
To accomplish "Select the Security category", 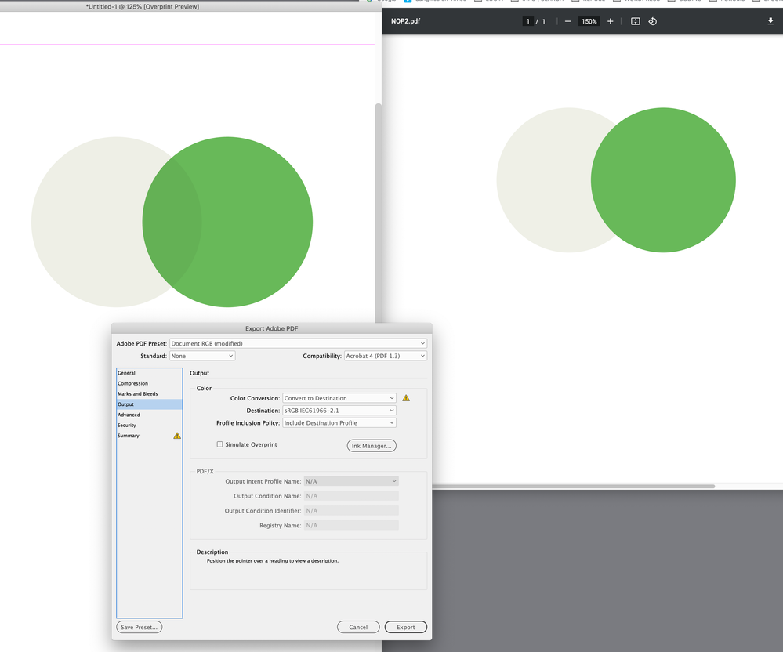I will pyautogui.click(x=149, y=426).
